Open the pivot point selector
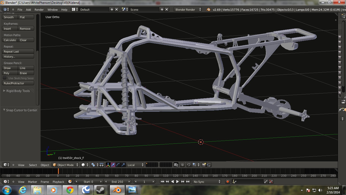 click(95, 165)
